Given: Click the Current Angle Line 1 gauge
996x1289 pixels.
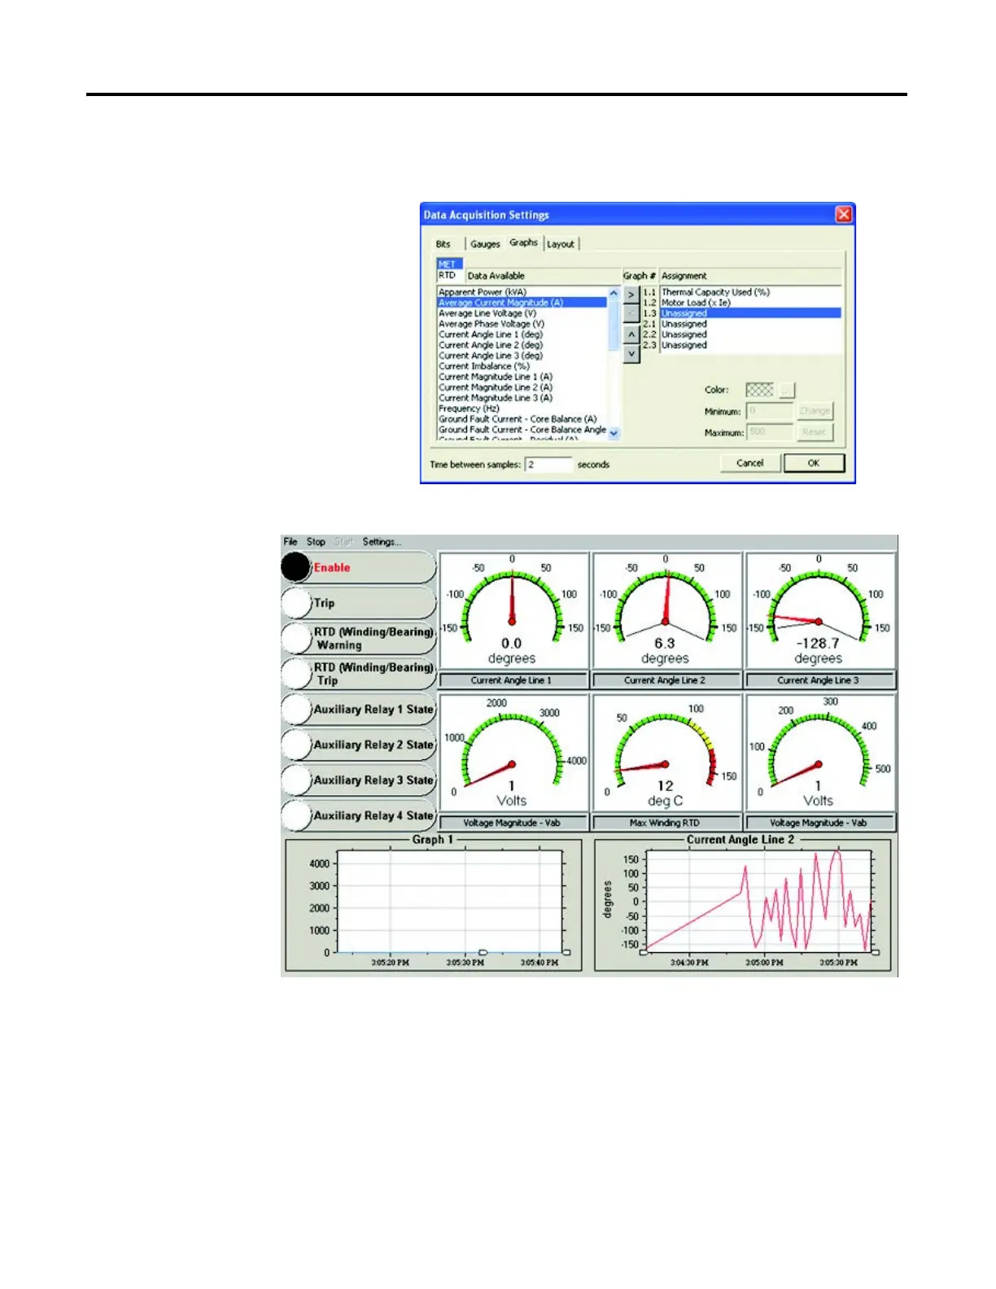Looking at the screenshot, I should 513,610.
